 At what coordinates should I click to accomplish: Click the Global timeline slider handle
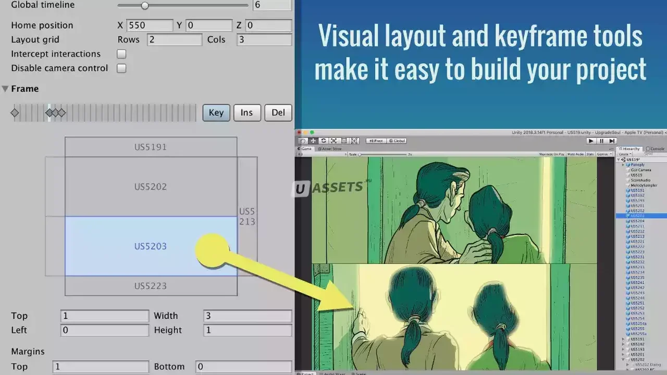(145, 6)
